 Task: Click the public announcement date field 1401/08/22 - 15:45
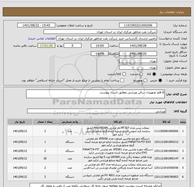36,25
